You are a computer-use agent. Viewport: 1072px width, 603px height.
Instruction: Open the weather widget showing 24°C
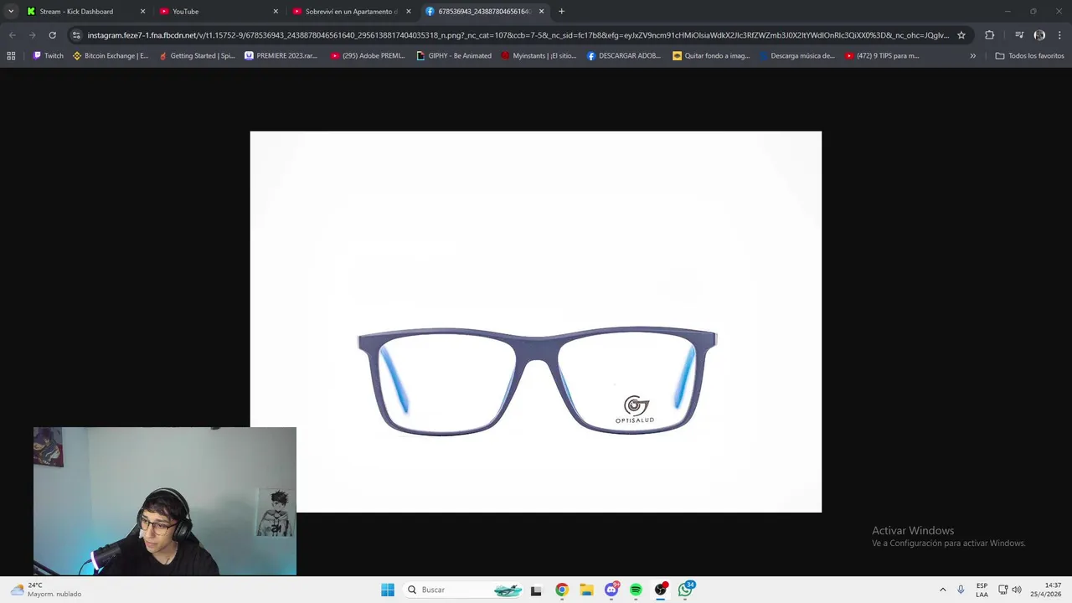pyautogui.click(x=46, y=590)
